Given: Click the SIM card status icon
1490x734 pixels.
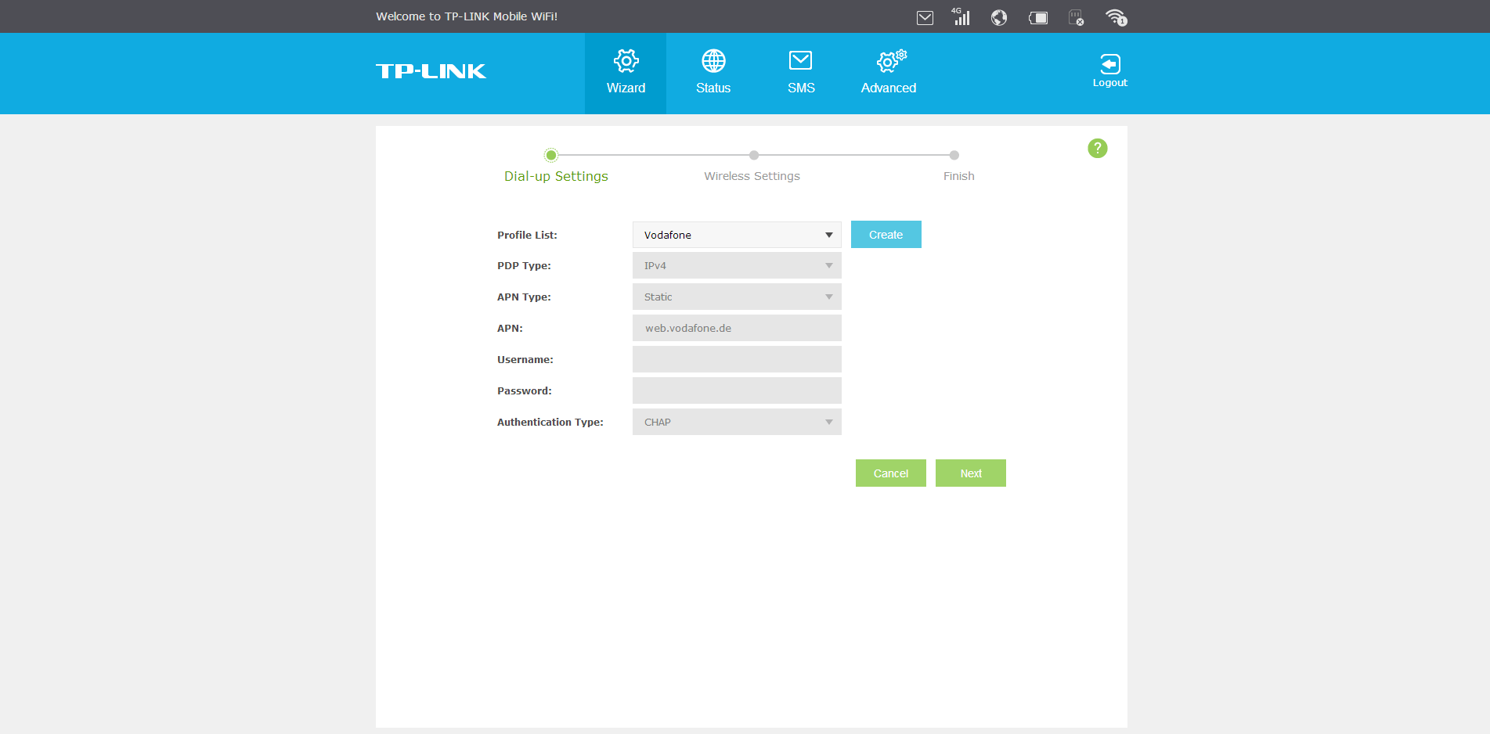Looking at the screenshot, I should click(1076, 17).
